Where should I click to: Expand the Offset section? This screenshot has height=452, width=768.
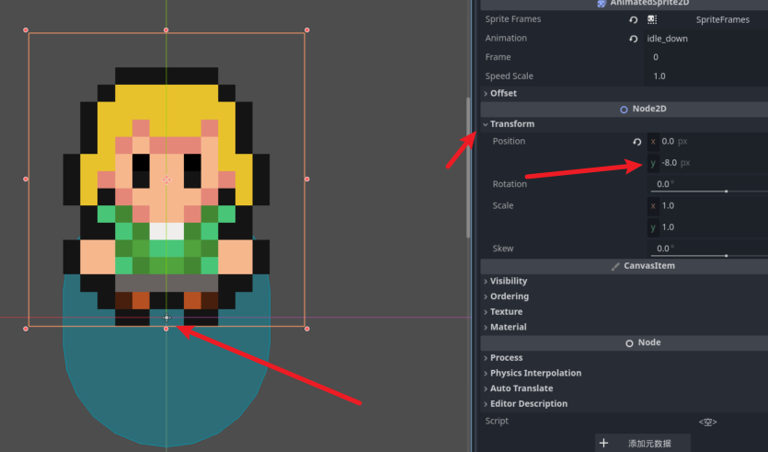click(503, 93)
